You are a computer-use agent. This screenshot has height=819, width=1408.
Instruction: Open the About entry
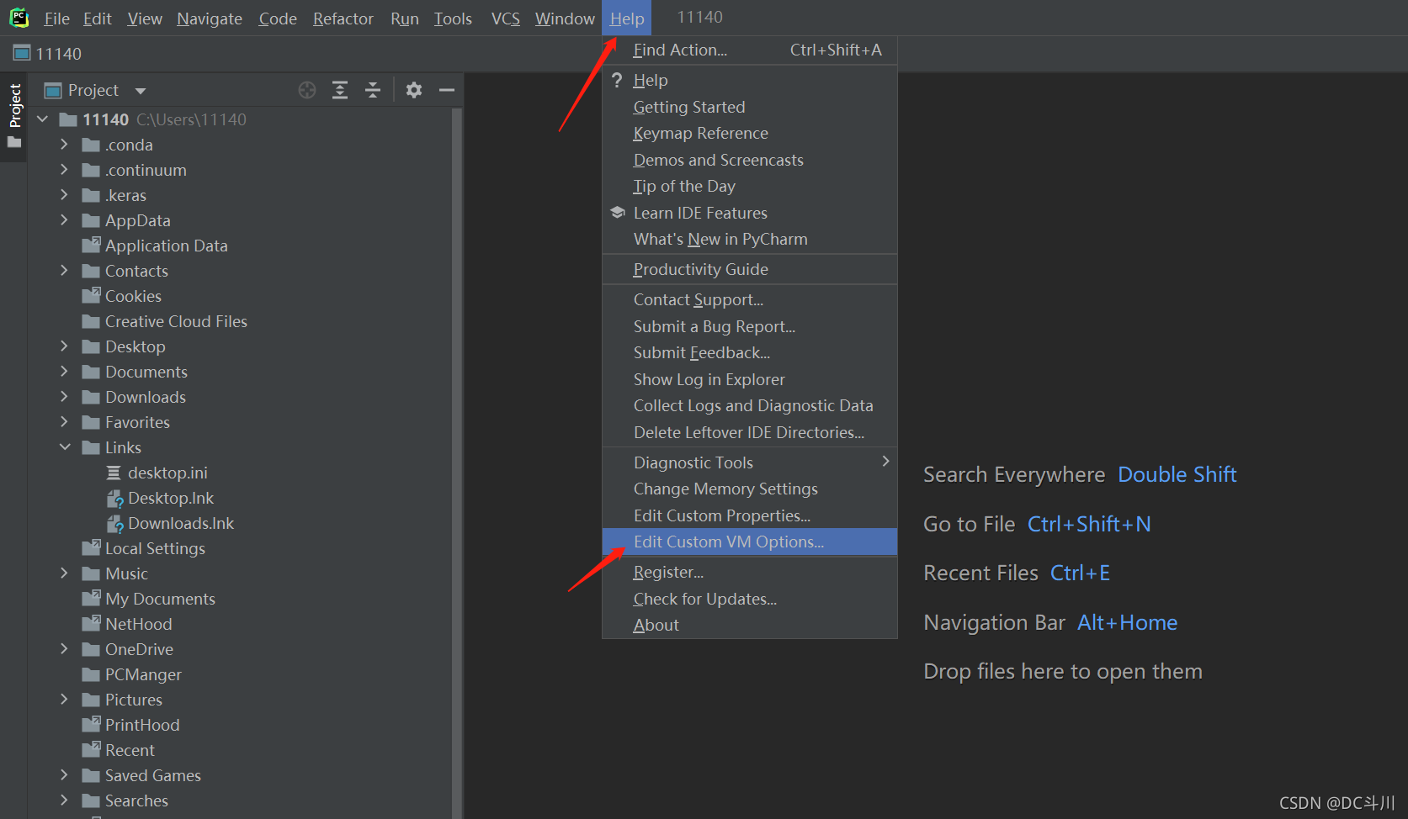click(750, 625)
